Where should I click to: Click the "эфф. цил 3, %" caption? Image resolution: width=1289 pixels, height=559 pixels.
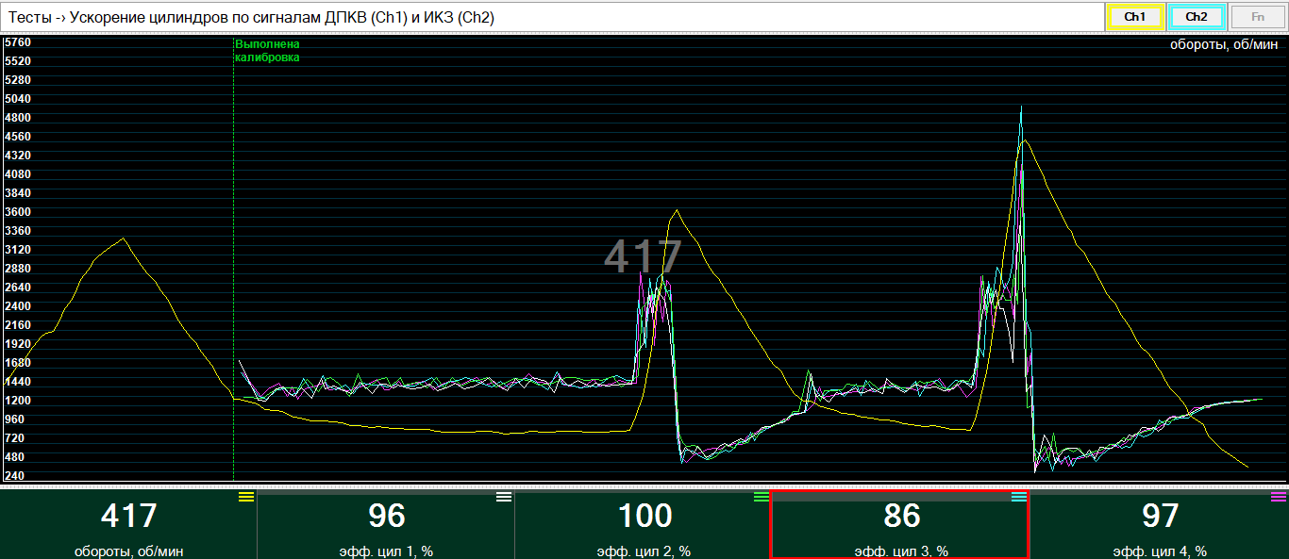click(x=901, y=551)
